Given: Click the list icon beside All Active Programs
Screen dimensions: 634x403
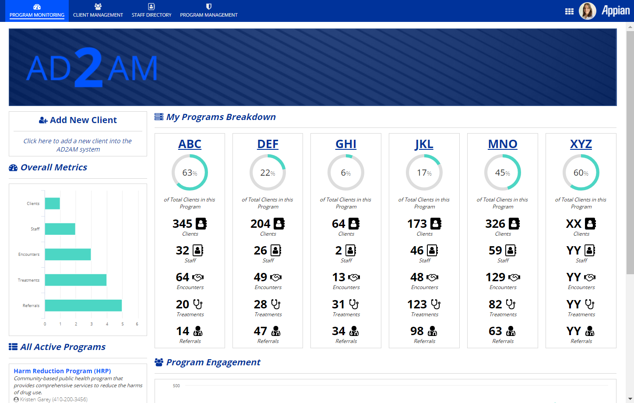Looking at the screenshot, I should (x=13, y=347).
